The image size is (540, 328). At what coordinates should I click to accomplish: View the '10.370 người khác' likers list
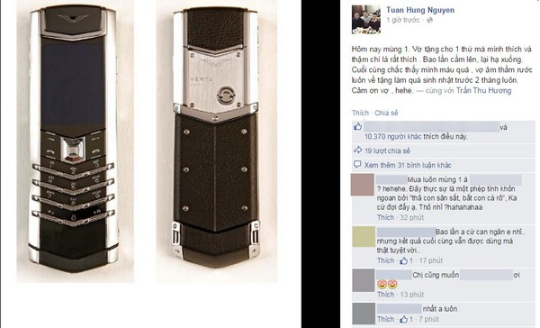pos(393,137)
